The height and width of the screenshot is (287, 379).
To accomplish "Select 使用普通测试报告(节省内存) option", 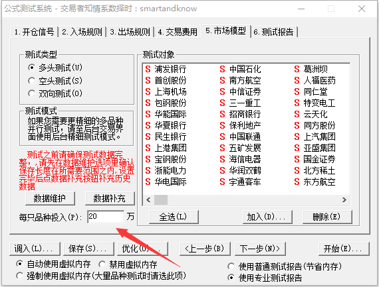I will (x=285, y=266).
